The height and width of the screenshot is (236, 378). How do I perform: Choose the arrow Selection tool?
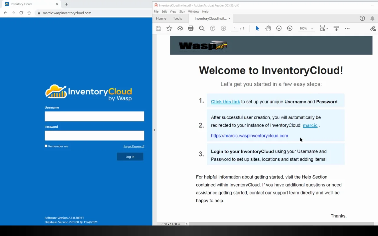(257, 28)
